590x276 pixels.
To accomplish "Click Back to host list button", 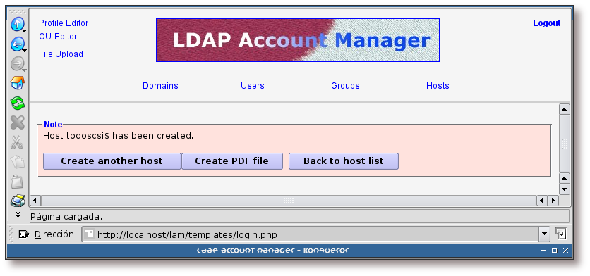I will (x=344, y=161).
